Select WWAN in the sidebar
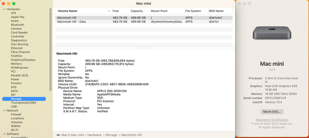Image resolution: width=309 pixels, height=138 pixels. tap(15, 126)
